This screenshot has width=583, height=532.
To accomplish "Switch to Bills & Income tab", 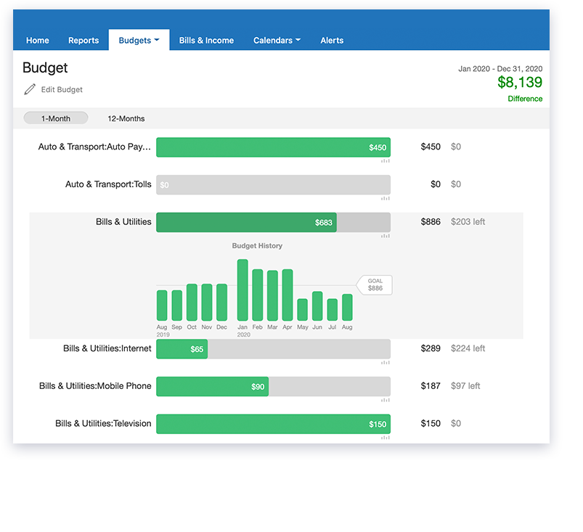I will (x=206, y=41).
